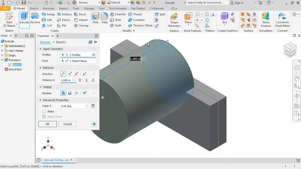
Task: Toggle iMate checkbox
Action: (x=44, y=111)
